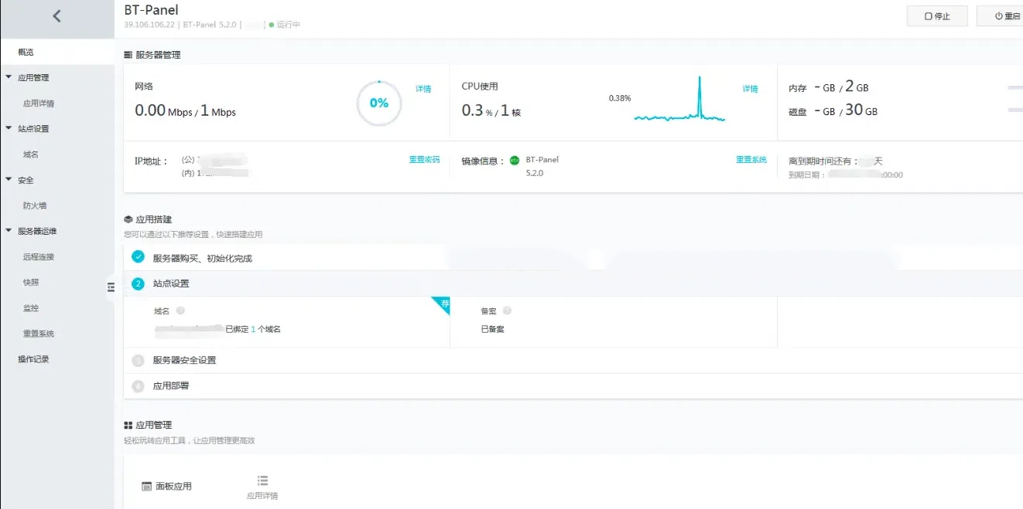Click the completed checkmark step icon
The height and width of the screenshot is (509, 1023).
[139, 257]
